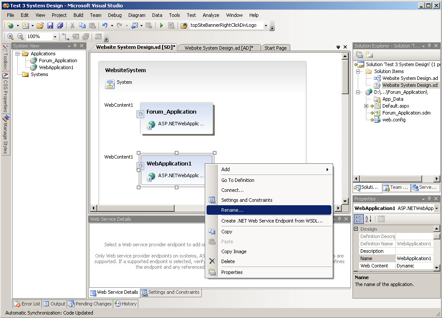Click the Save floppy disk icon
Viewport: 442px width, 318px height.
point(50,25)
